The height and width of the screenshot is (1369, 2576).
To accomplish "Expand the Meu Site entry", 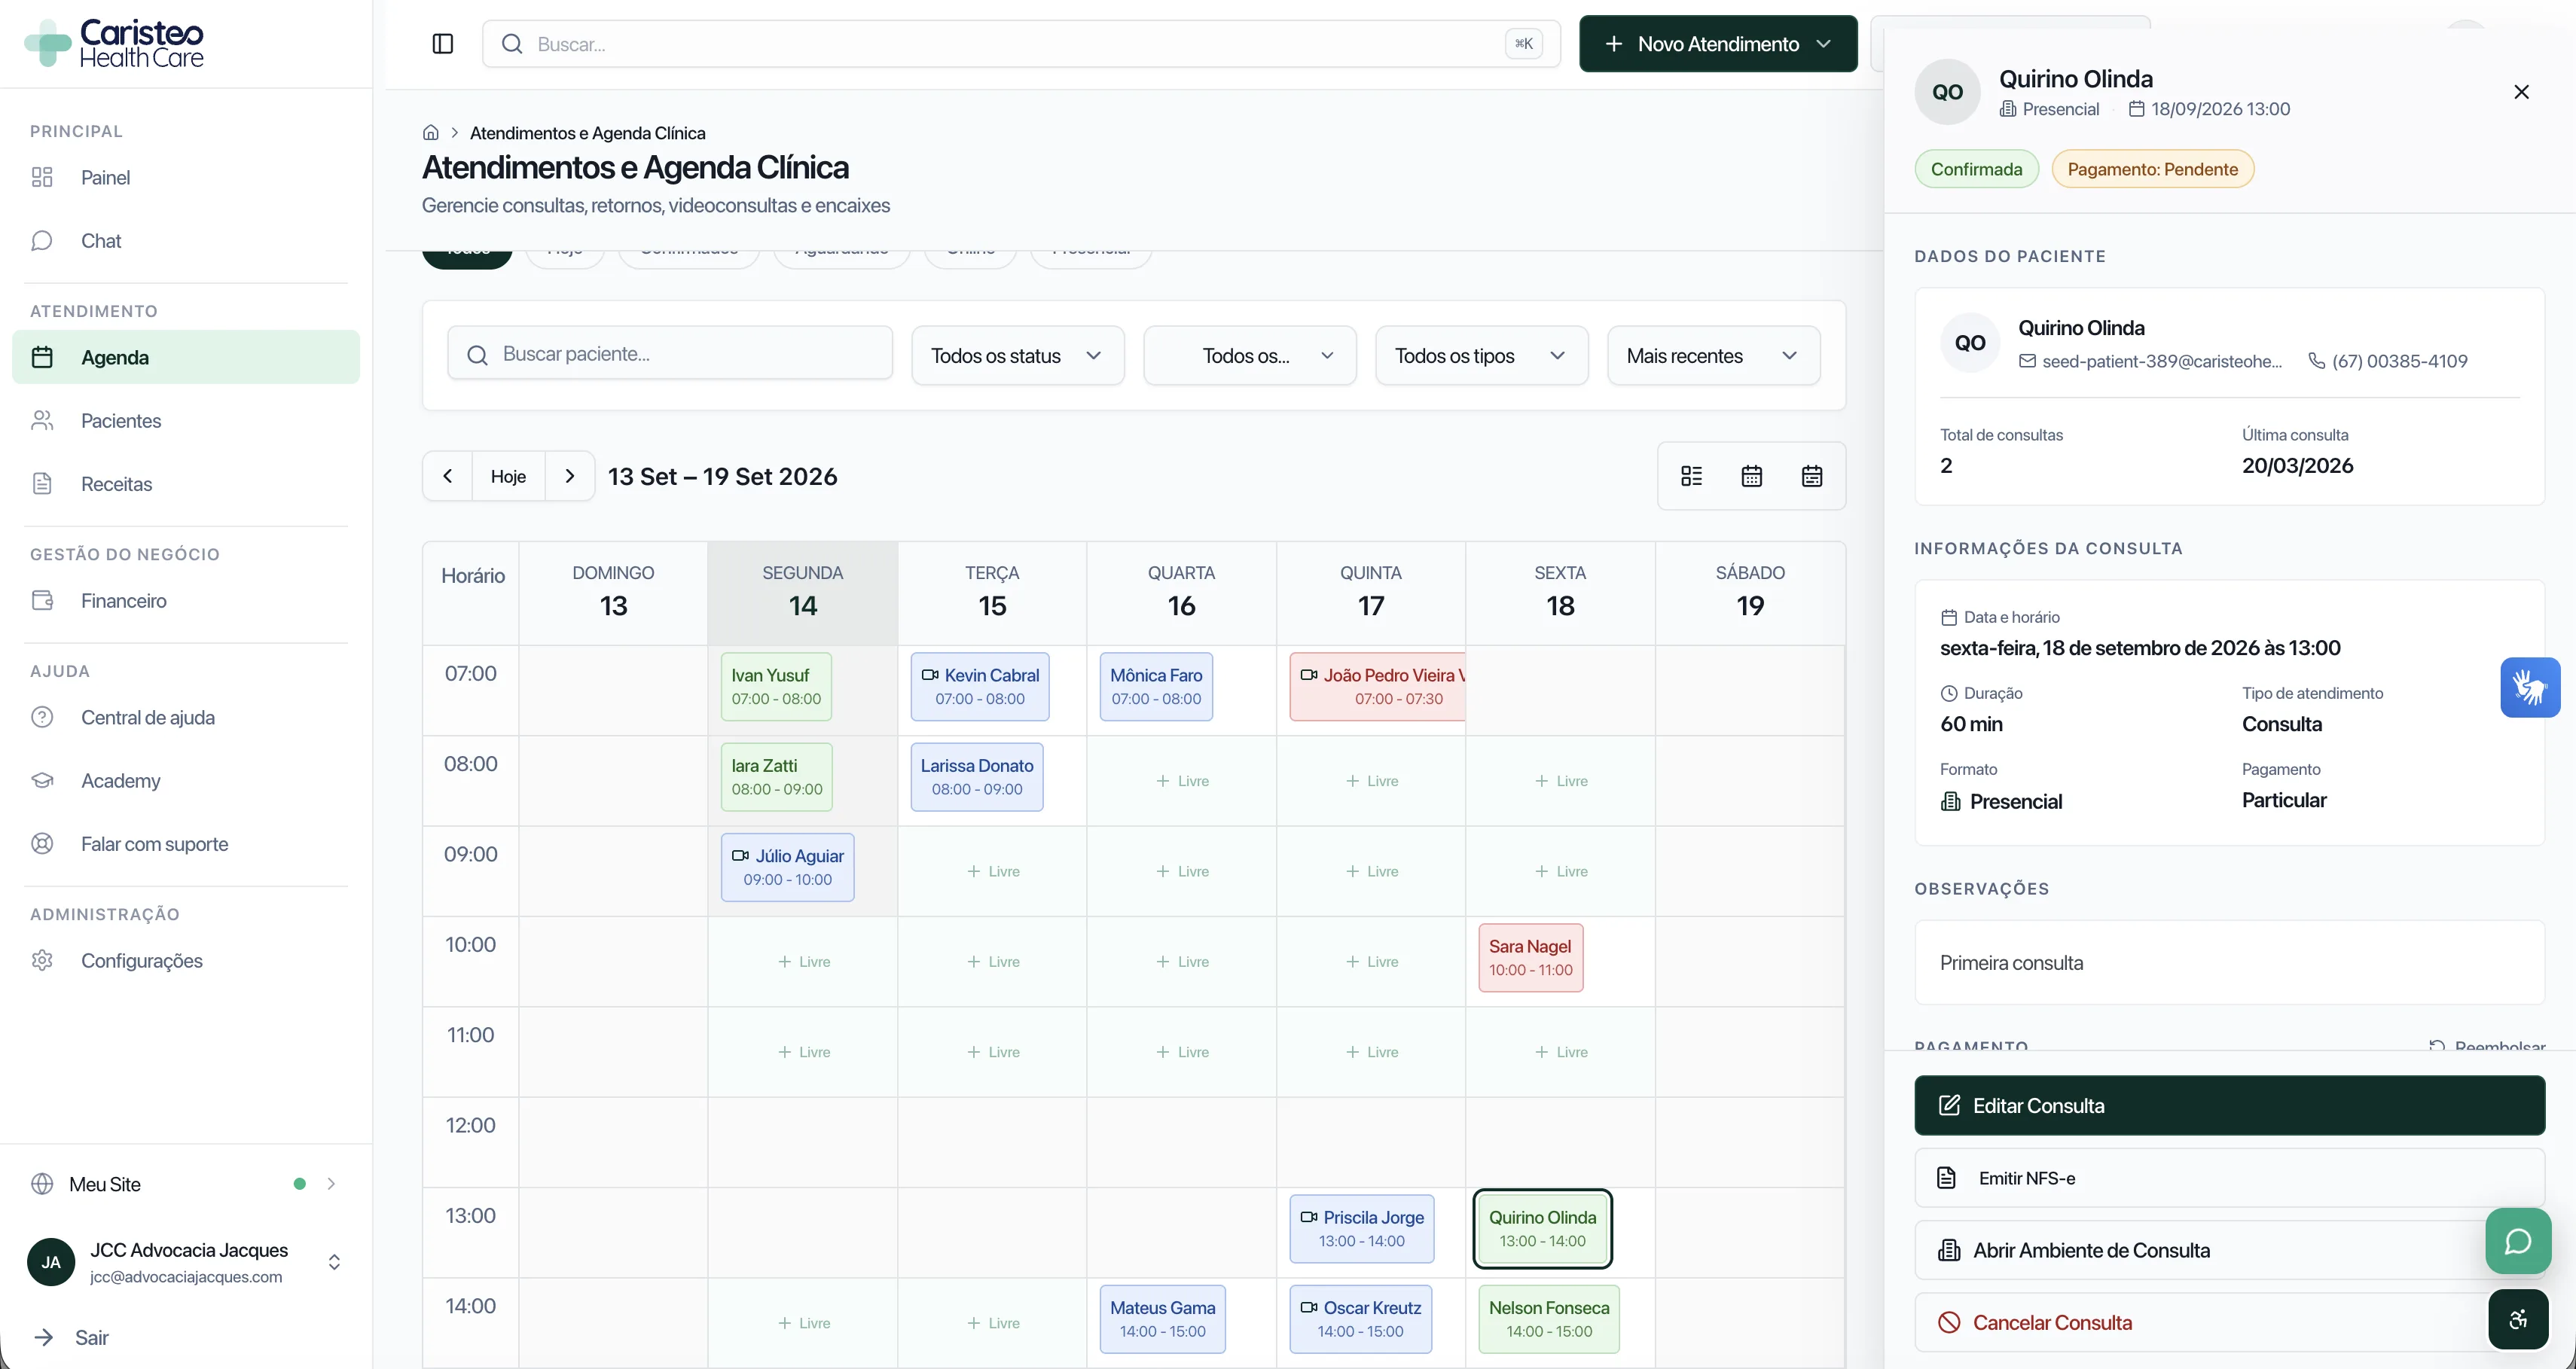I will click(x=186, y=1184).
